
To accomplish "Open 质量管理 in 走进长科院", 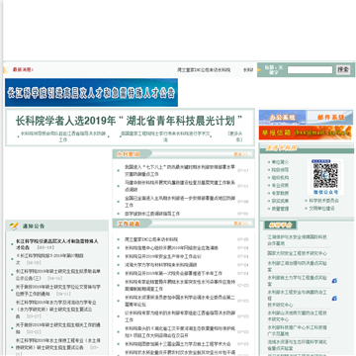I will pos(280,209).
